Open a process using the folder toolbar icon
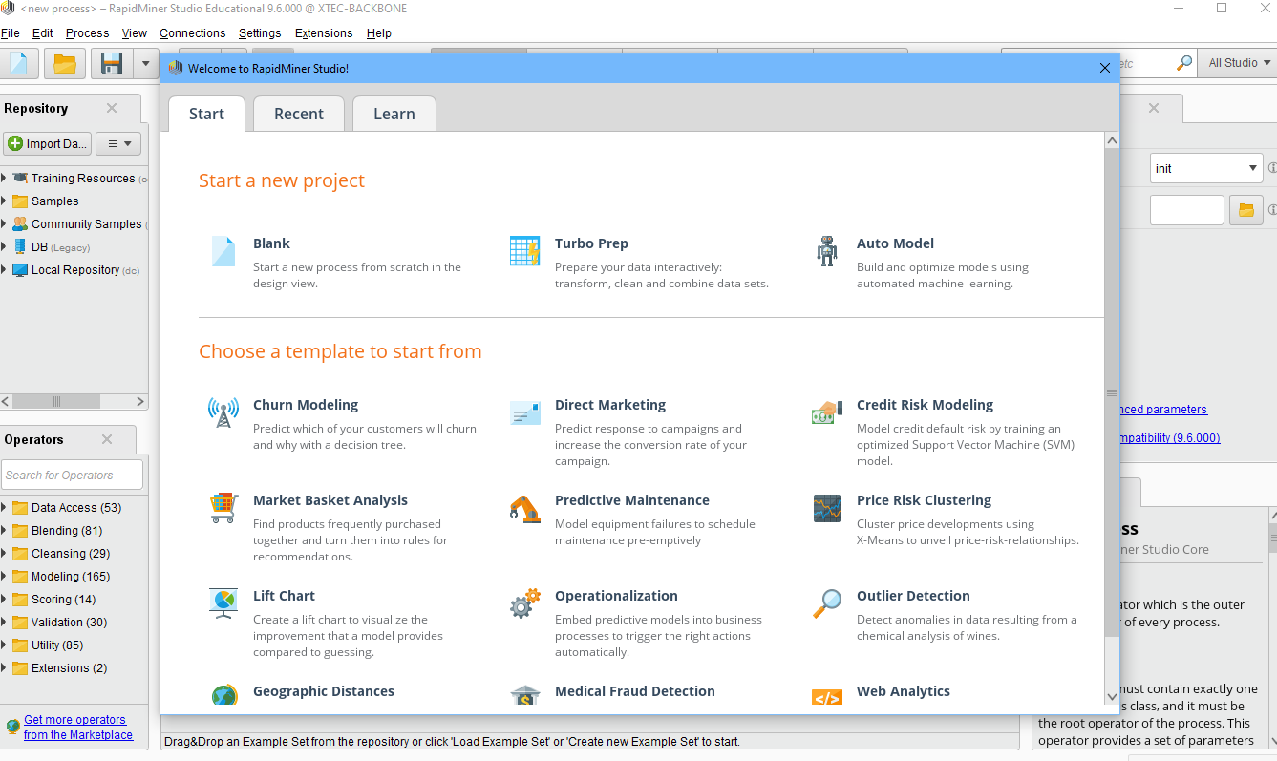Screen dimensions: 1277x761 click(x=64, y=64)
